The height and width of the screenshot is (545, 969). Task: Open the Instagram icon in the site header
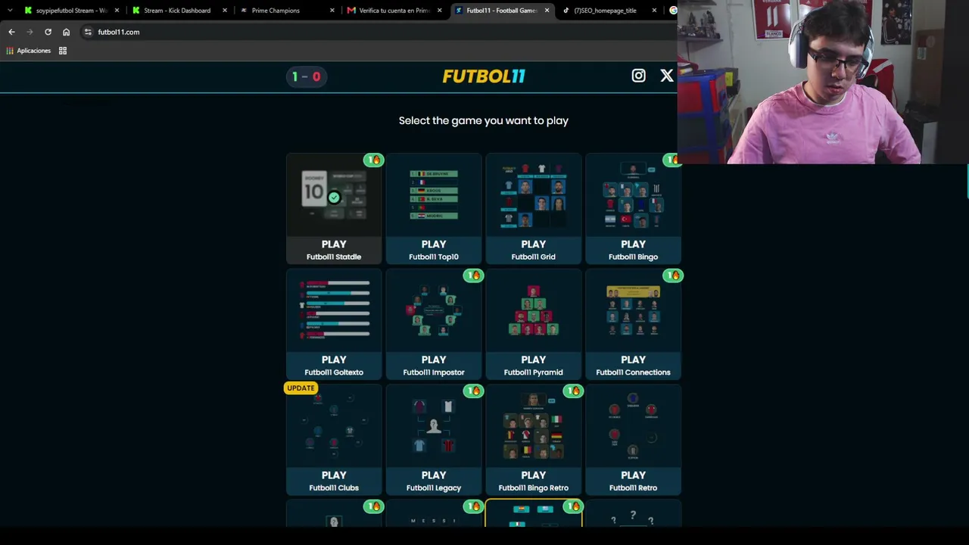638,76
